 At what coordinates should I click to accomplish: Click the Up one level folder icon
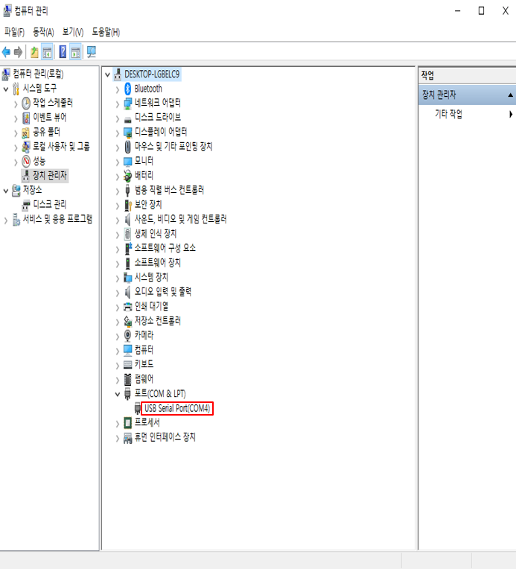(34, 53)
